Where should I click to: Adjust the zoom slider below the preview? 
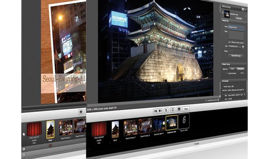(212, 100)
